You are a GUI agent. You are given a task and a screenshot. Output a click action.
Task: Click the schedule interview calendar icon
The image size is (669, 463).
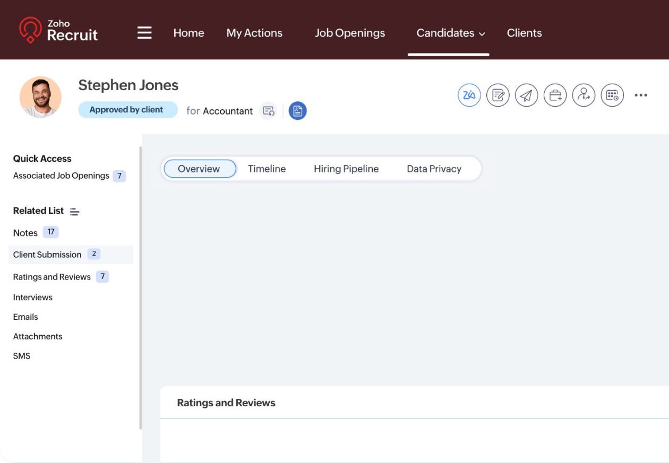(x=612, y=95)
